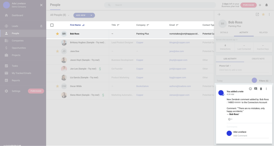Viewport: 274px width, 146px height.
Task: Collapse the detail panel with arrow icon
Action: click(x=219, y=14)
